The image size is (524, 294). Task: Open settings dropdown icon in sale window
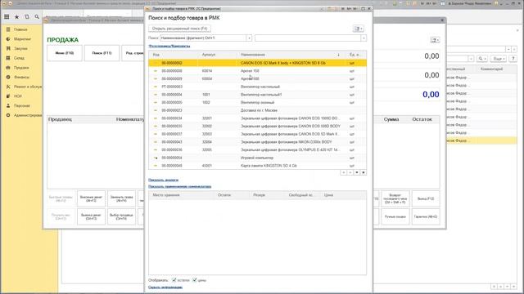(x=435, y=40)
